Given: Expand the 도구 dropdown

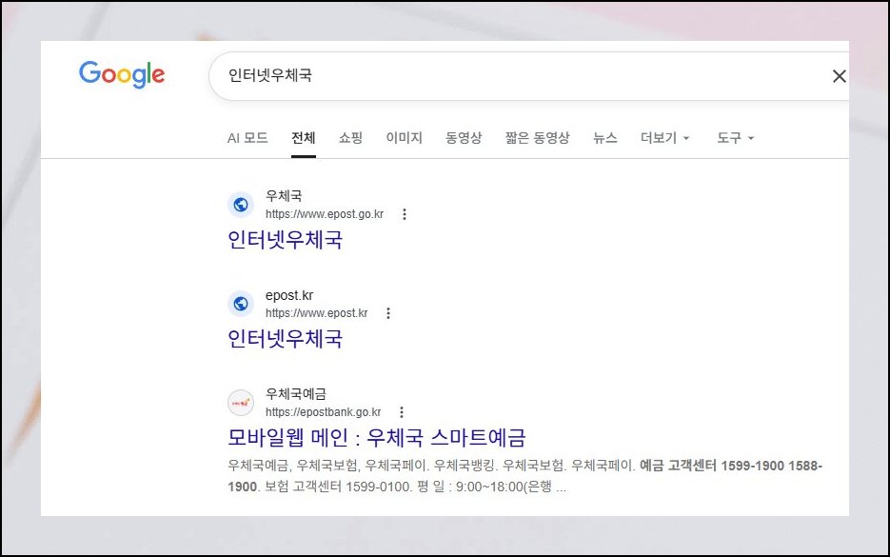Looking at the screenshot, I should coord(735,138).
